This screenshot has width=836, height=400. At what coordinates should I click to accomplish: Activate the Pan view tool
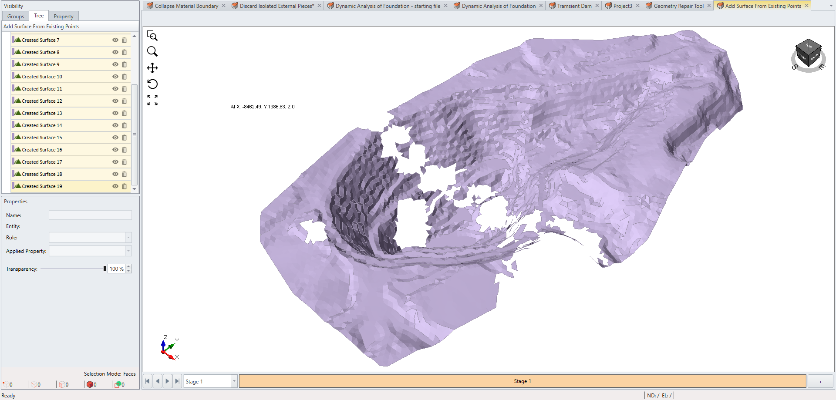(152, 68)
